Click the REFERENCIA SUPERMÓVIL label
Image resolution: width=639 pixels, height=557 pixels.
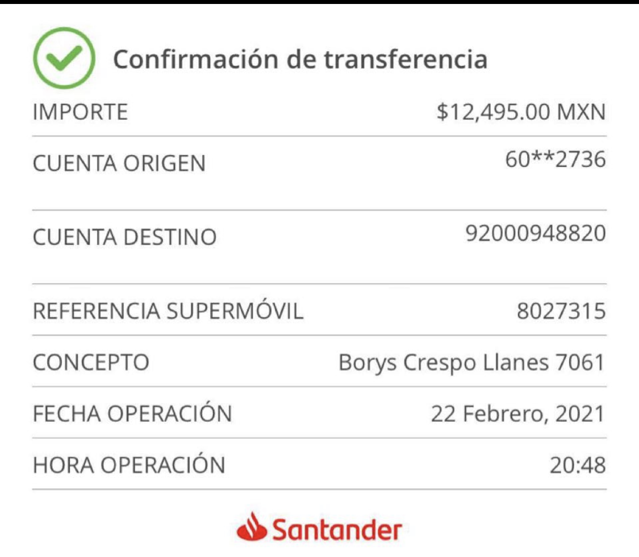point(168,311)
